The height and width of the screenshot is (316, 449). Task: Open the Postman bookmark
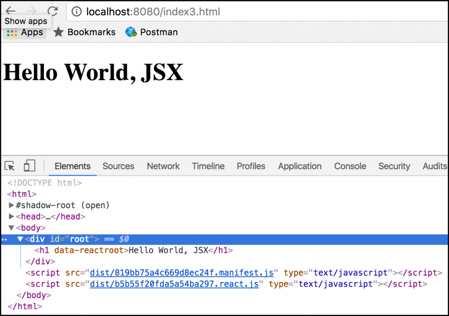[x=152, y=32]
